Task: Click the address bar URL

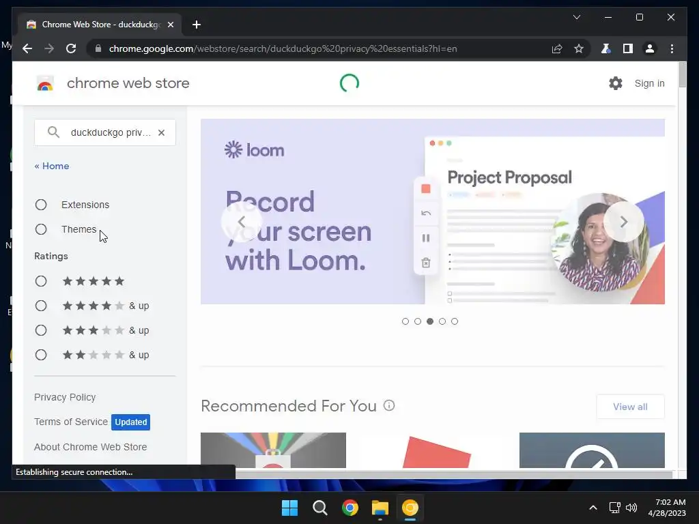Action: pos(283,48)
